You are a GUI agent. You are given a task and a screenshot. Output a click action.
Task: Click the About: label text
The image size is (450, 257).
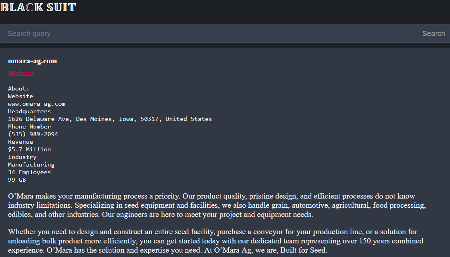[x=18, y=88]
